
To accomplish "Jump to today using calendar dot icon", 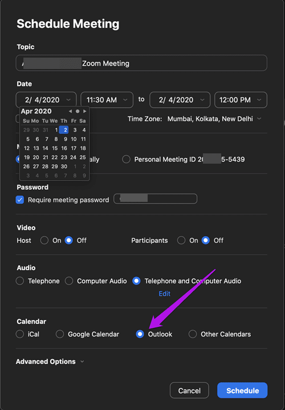I will coord(78,111).
